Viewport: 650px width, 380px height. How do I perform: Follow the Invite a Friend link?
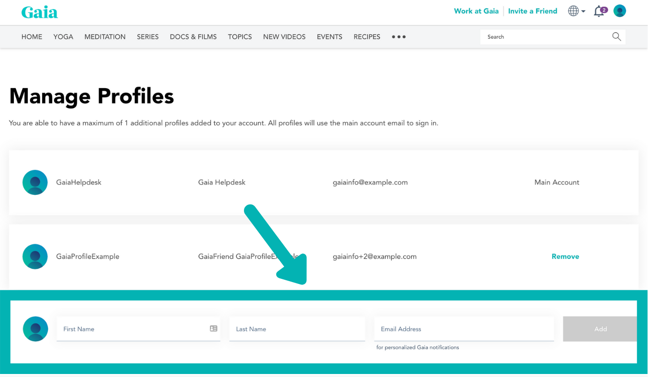pos(533,11)
